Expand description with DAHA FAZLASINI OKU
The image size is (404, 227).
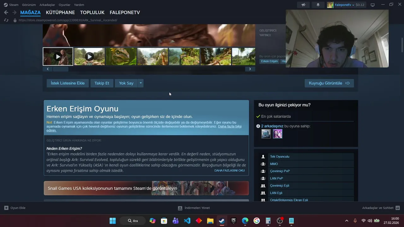(x=229, y=171)
